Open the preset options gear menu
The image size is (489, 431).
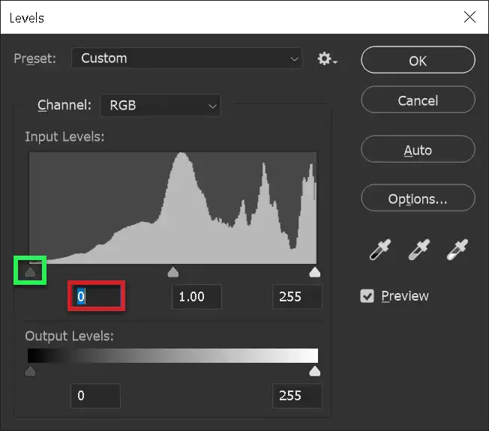click(326, 58)
